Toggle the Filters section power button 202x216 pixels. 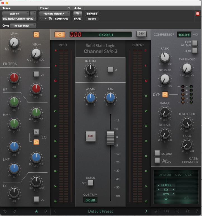coord(36,34)
